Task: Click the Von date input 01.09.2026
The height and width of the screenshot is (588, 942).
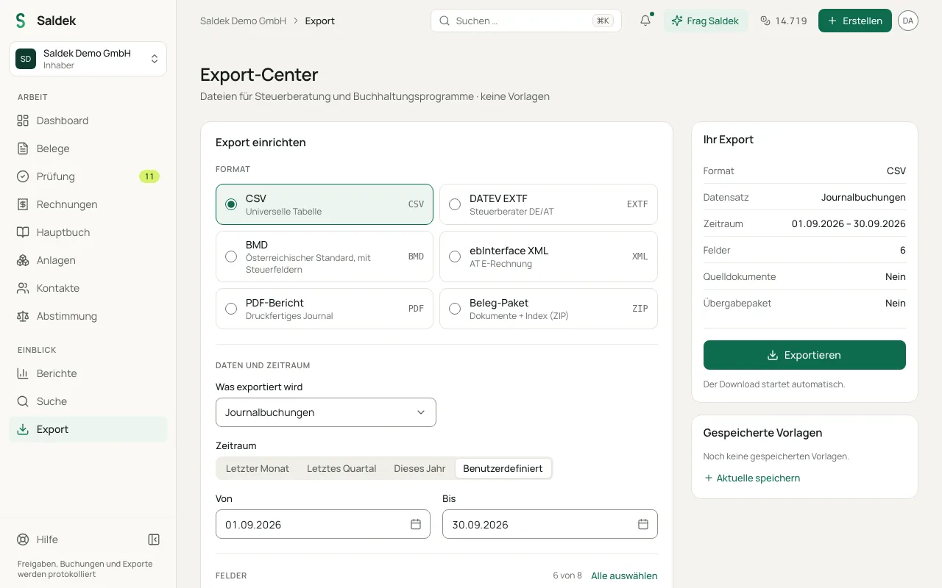Action: [323, 524]
